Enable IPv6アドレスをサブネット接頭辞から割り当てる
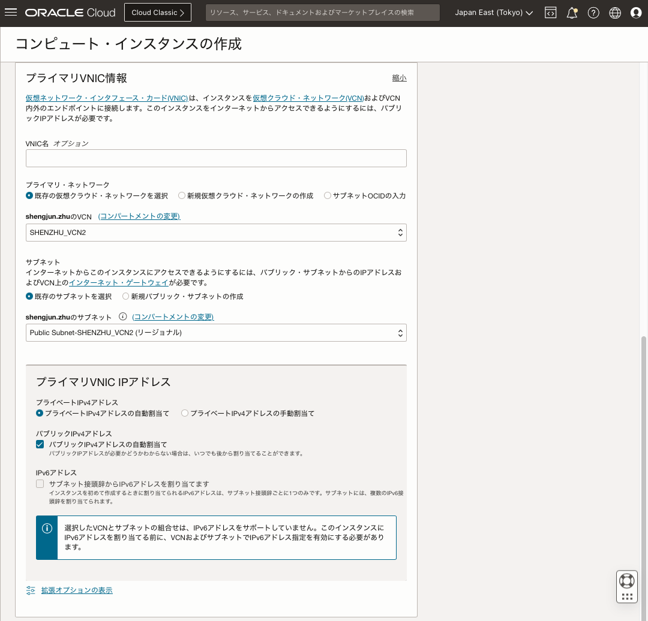Image resolution: width=648 pixels, height=621 pixels. pos(40,483)
